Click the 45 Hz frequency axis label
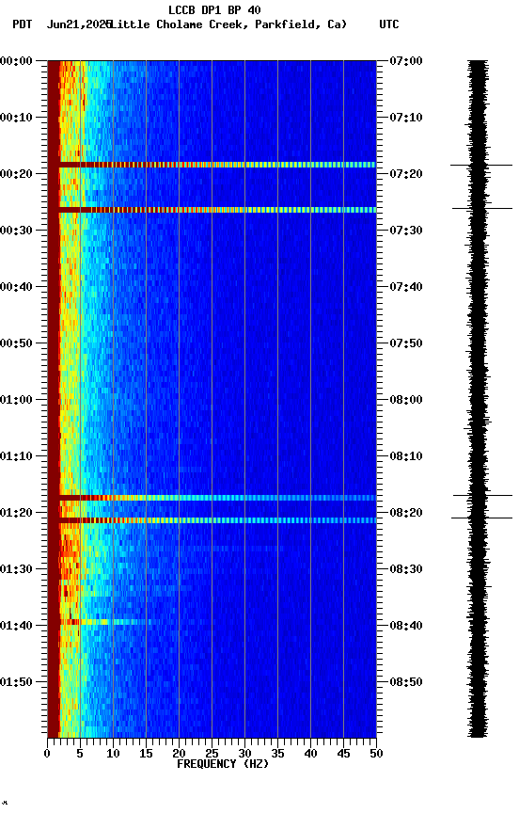 [x=343, y=754]
